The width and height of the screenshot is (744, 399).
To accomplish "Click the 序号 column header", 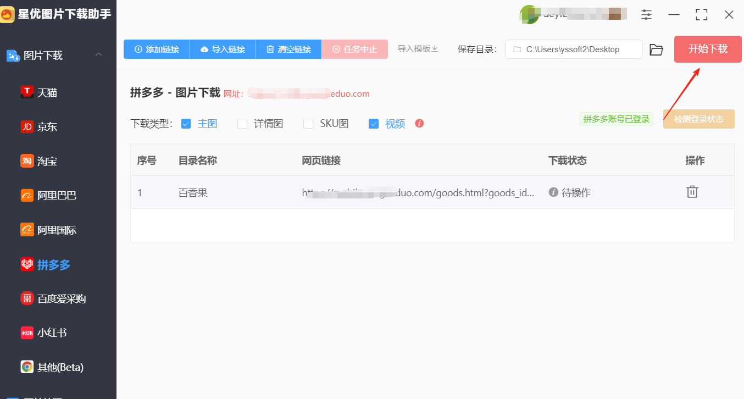I will (147, 160).
